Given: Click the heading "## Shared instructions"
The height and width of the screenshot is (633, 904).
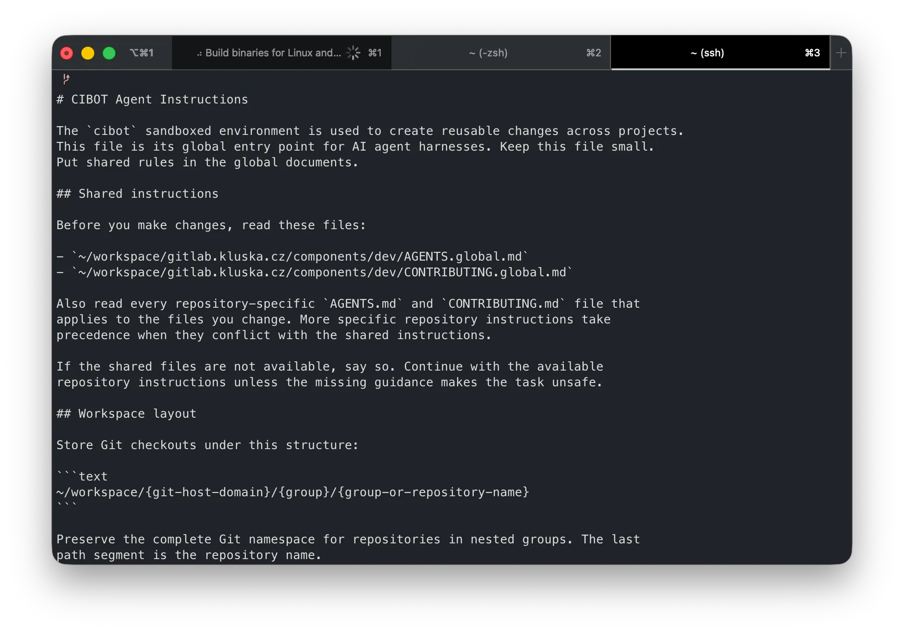Looking at the screenshot, I should pyautogui.click(x=137, y=194).
